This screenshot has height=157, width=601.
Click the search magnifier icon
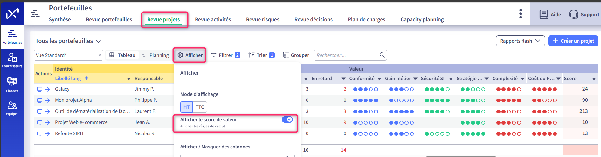382,55
